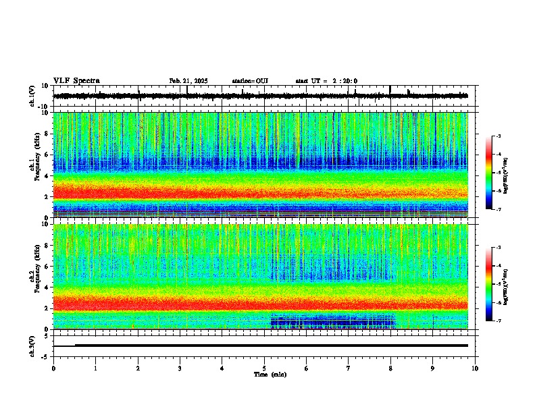The height and width of the screenshot is (413, 535).
Task: Click the "-7" tick on ch.1 colorbar
Action: 498,209
